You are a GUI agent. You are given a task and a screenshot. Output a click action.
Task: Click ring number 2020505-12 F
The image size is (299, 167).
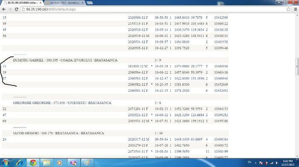coord(138,48)
